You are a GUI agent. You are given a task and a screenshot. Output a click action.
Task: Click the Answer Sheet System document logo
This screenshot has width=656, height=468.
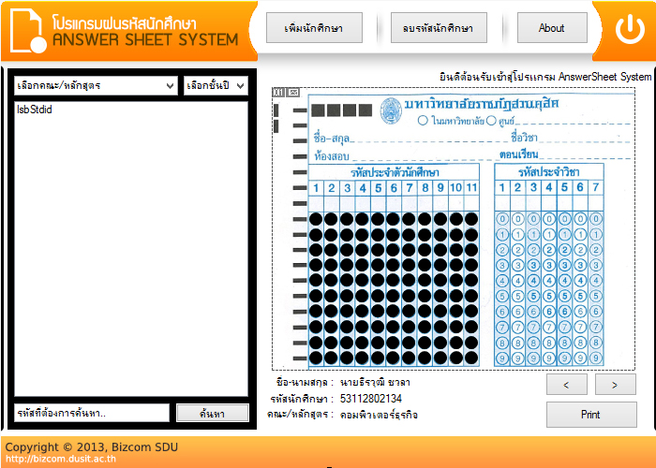click(x=28, y=31)
